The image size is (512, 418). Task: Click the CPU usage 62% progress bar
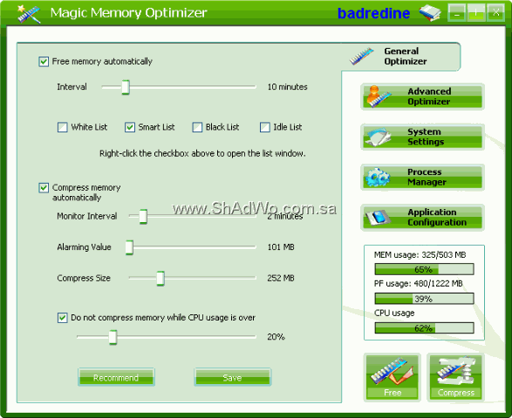424,328
